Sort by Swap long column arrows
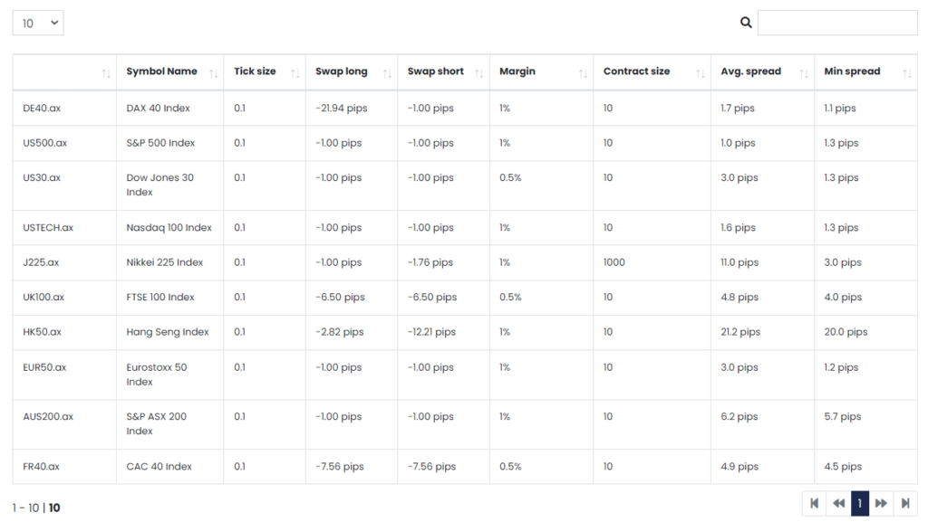Image resolution: width=928 pixels, height=522 pixels. (387, 73)
